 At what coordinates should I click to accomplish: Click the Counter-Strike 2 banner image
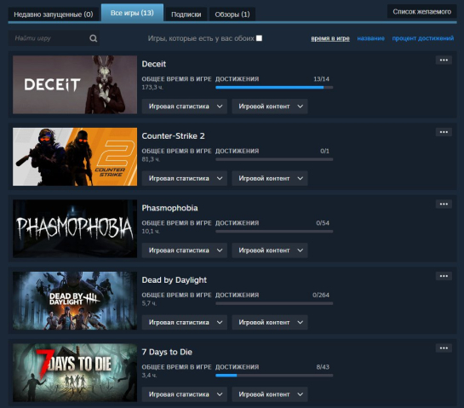(x=75, y=157)
